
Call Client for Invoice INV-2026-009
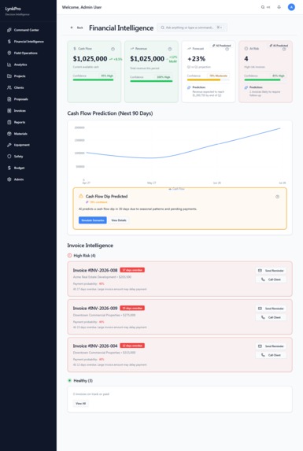coord(271,317)
